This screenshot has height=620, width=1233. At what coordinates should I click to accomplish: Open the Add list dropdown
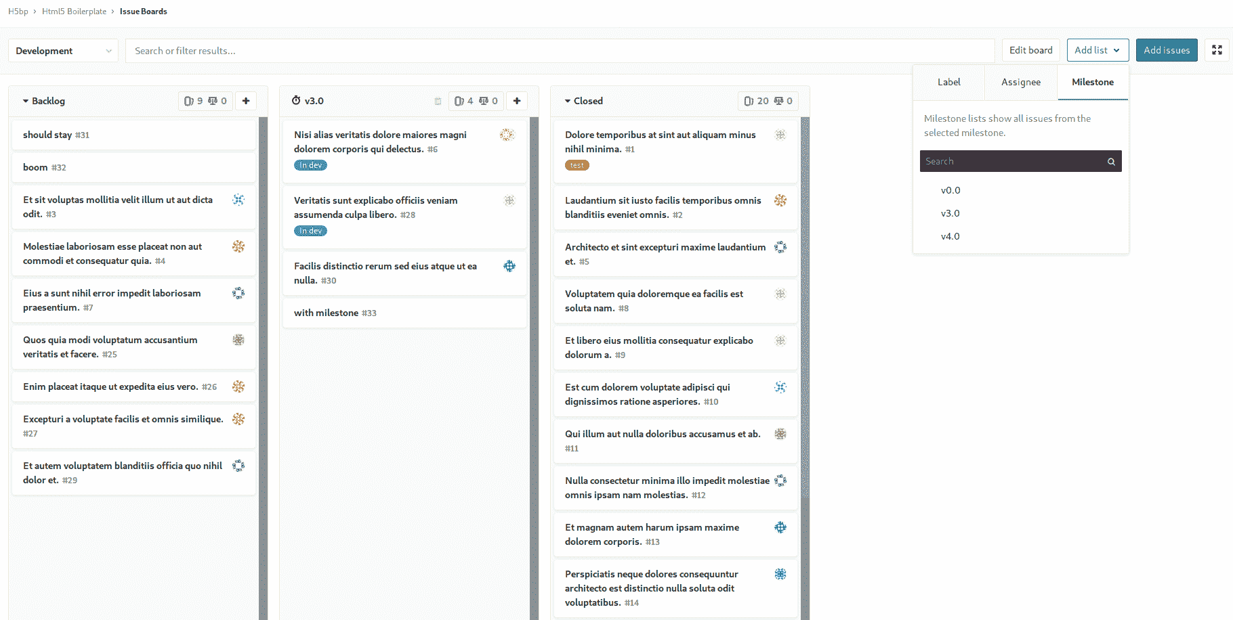coord(1097,49)
